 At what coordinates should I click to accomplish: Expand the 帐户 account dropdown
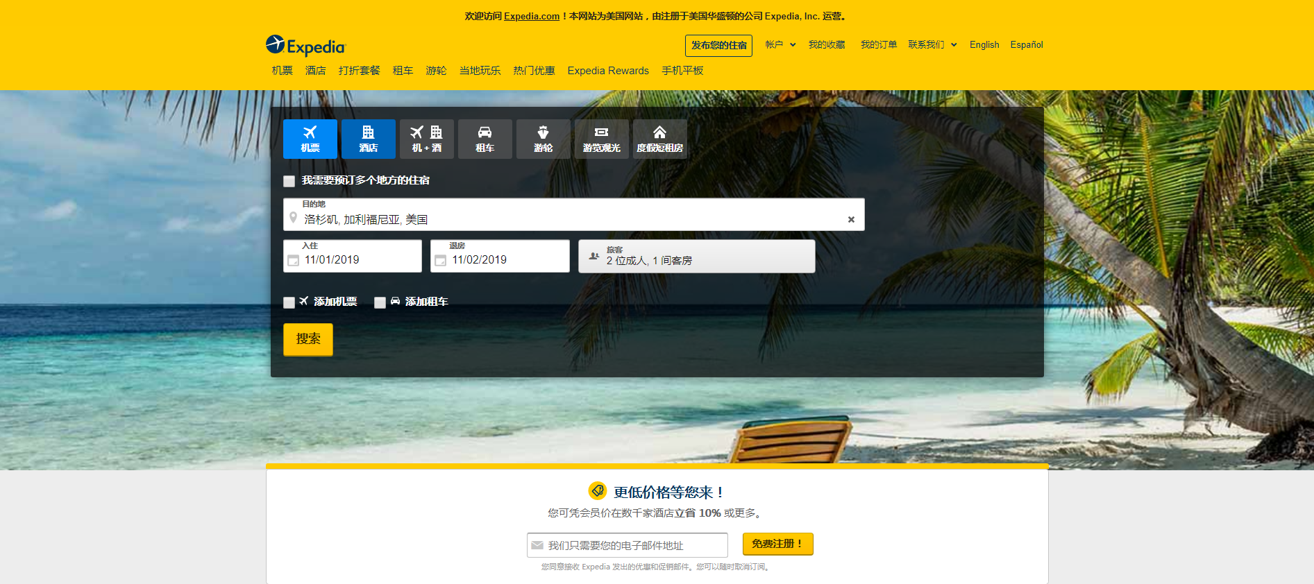click(x=780, y=44)
